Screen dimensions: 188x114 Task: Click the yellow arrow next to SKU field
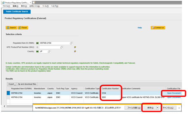pos(75,47)
